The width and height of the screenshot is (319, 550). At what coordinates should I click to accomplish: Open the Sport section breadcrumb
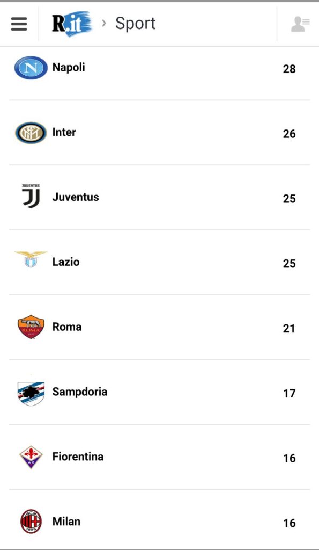coord(135,24)
